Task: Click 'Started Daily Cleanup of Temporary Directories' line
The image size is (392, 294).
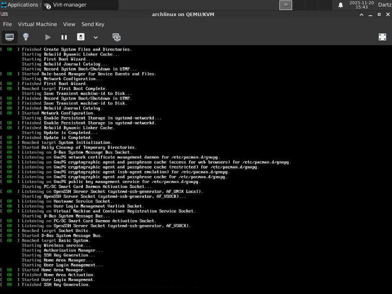Action: pyautogui.click(x=69, y=147)
